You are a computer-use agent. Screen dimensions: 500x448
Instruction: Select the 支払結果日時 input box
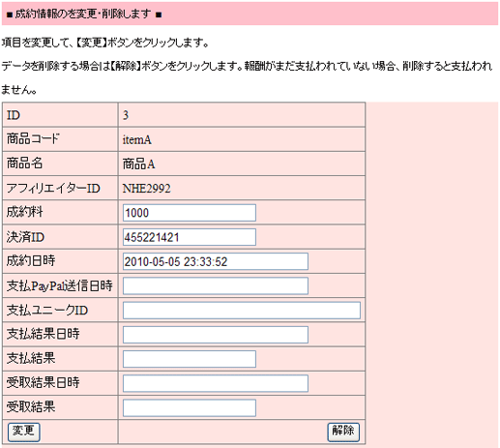point(216,335)
